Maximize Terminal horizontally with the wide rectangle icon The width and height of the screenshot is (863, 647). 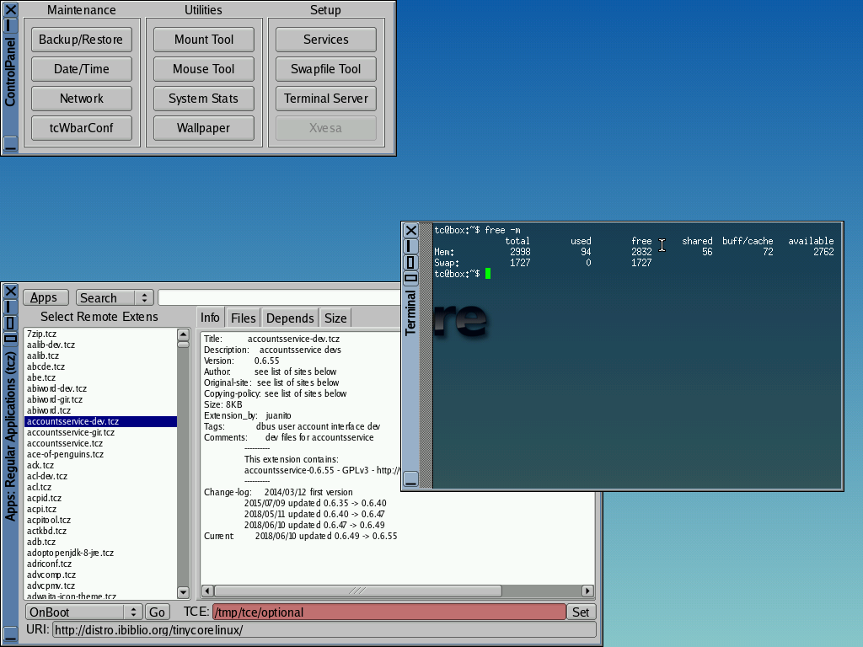410,278
